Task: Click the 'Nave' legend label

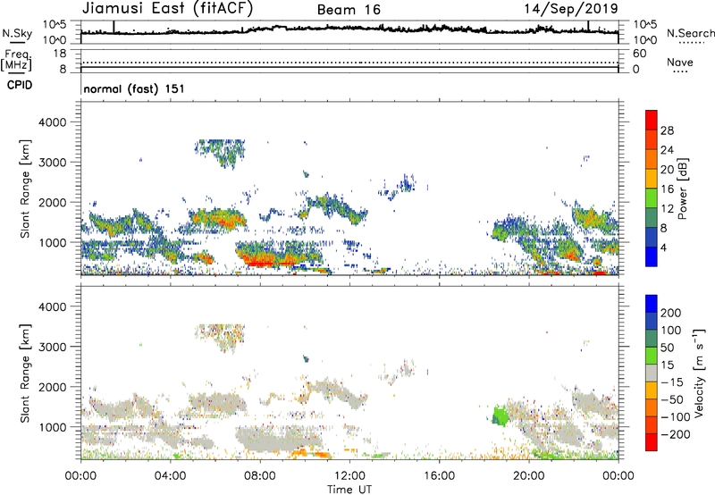Action: [x=679, y=62]
